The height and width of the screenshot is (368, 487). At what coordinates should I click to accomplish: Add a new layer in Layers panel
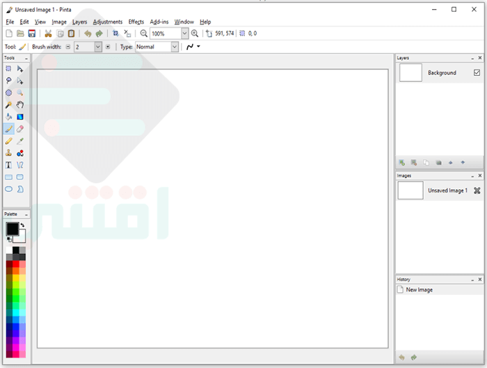(x=401, y=162)
